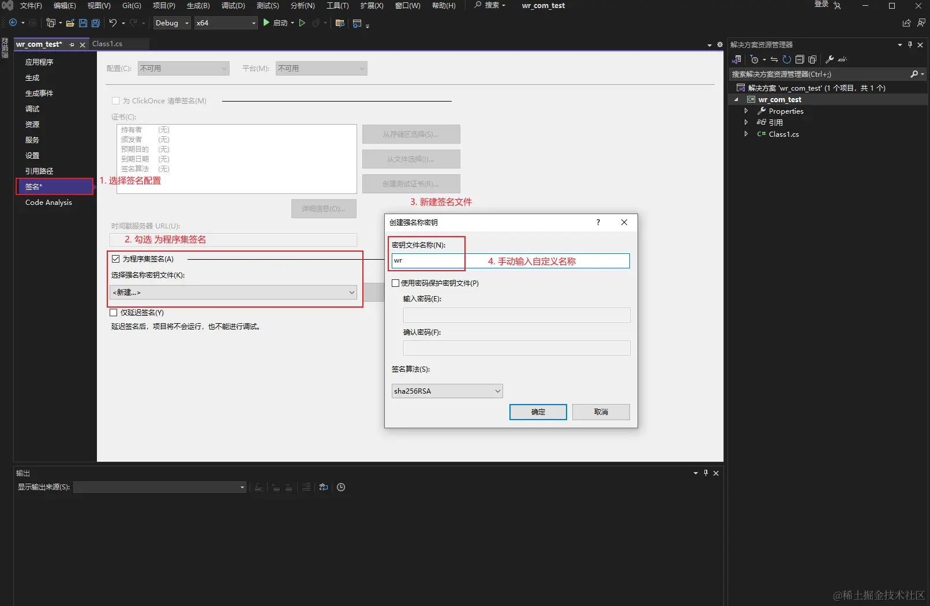Open the 文件(F) menu

click(x=31, y=6)
